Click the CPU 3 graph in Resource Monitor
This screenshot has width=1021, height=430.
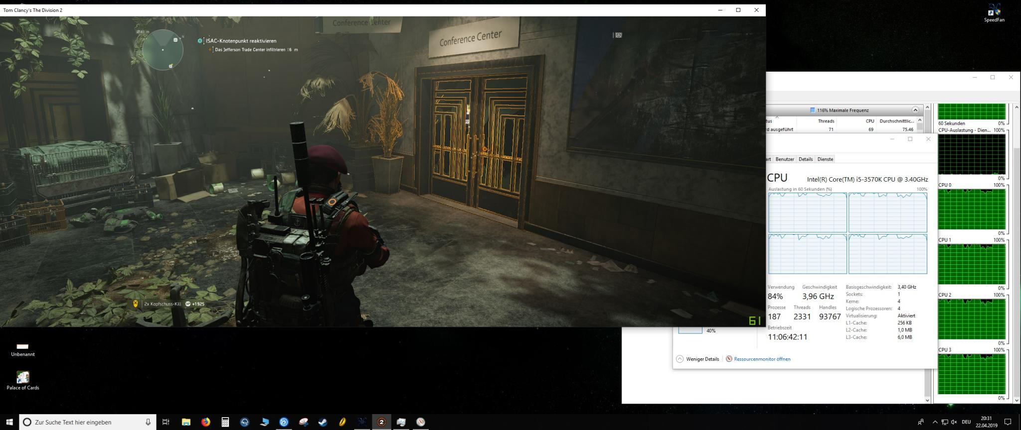(x=972, y=374)
